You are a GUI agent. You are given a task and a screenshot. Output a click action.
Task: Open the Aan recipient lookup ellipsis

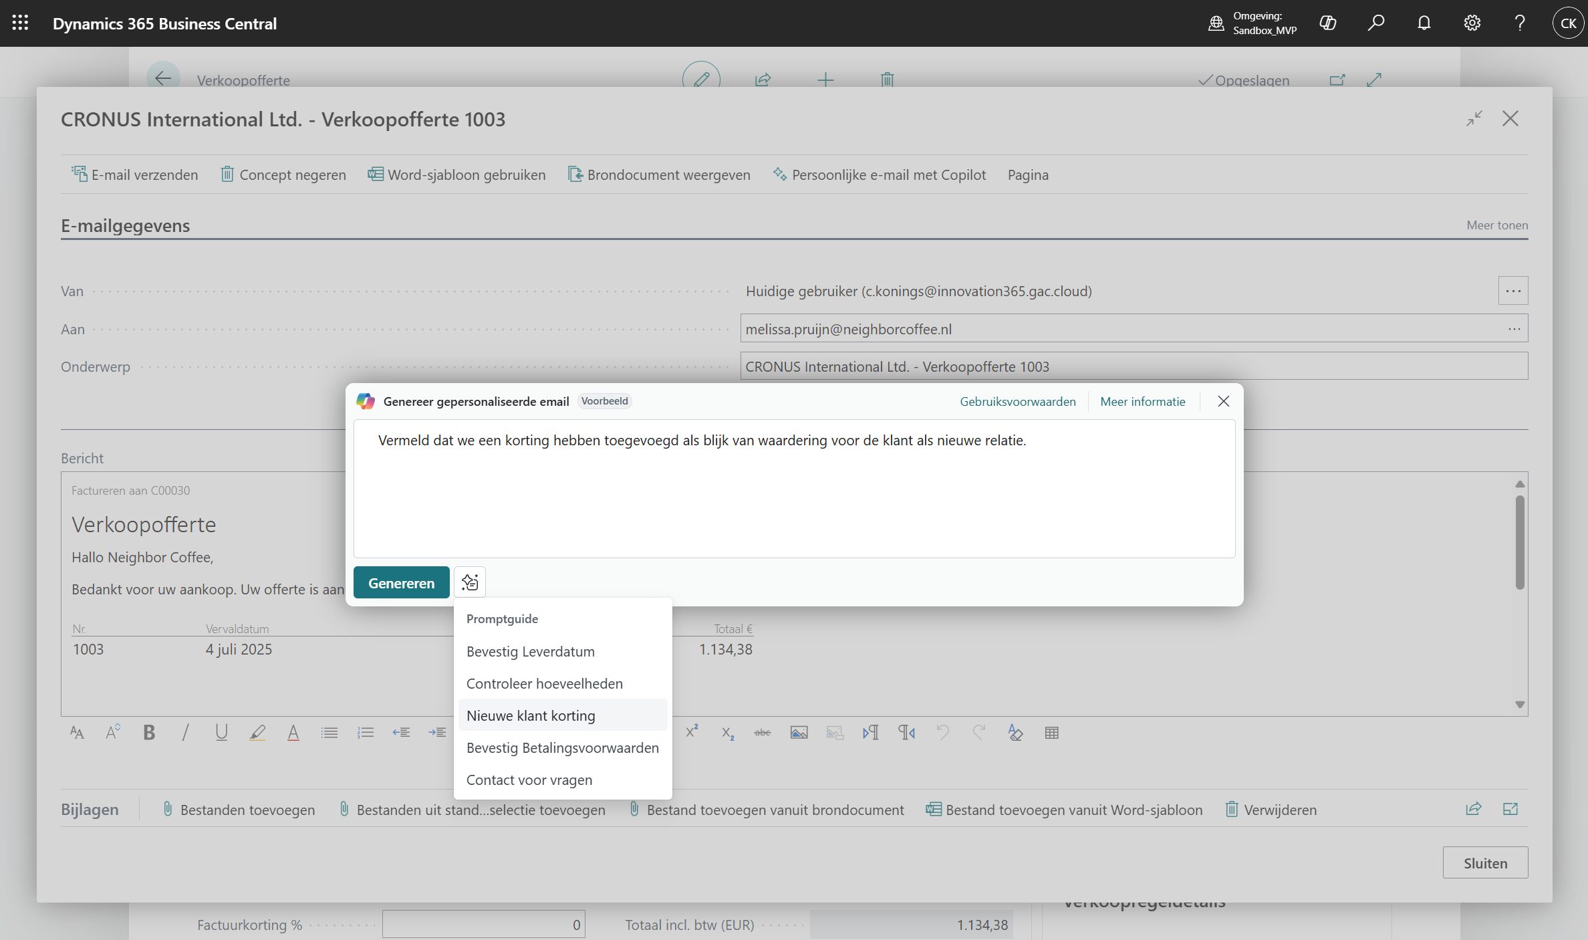1514,329
